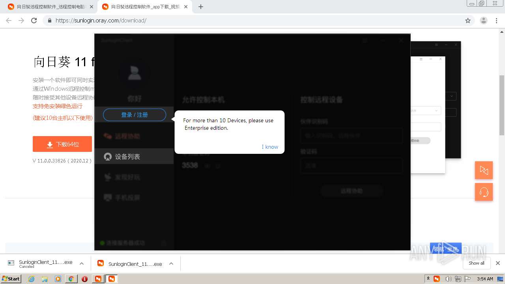Close the first browser tab
The width and height of the screenshot is (505, 284).
pyautogui.click(x=92, y=7)
